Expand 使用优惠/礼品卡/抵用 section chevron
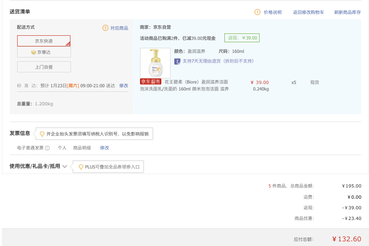369x246 pixels. click(x=65, y=166)
